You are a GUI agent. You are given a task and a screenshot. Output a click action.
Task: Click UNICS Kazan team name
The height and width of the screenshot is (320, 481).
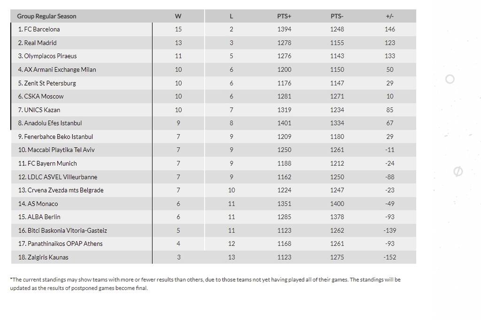[39, 110]
